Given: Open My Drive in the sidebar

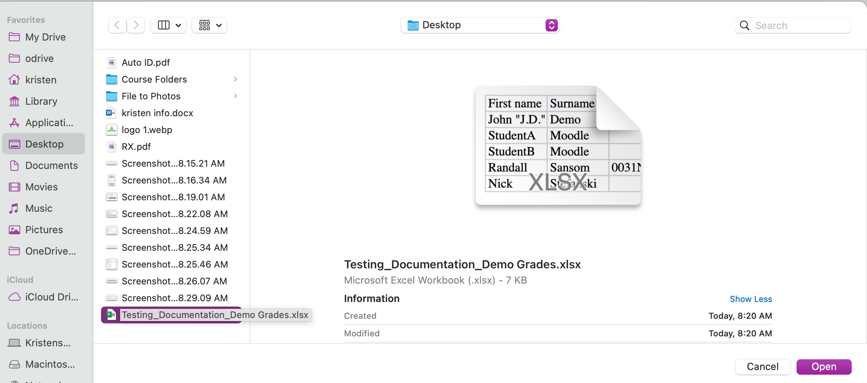Looking at the screenshot, I should pyautogui.click(x=45, y=37).
